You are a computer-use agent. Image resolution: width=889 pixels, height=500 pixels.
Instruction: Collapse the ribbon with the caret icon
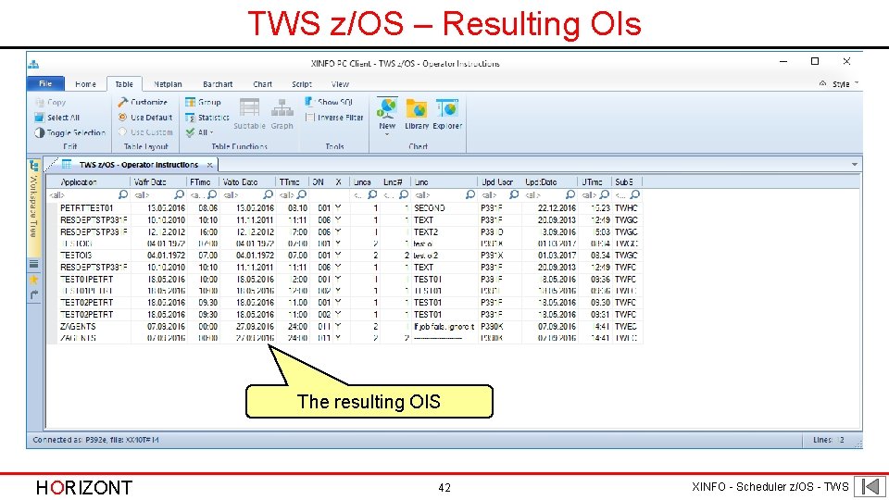[822, 83]
